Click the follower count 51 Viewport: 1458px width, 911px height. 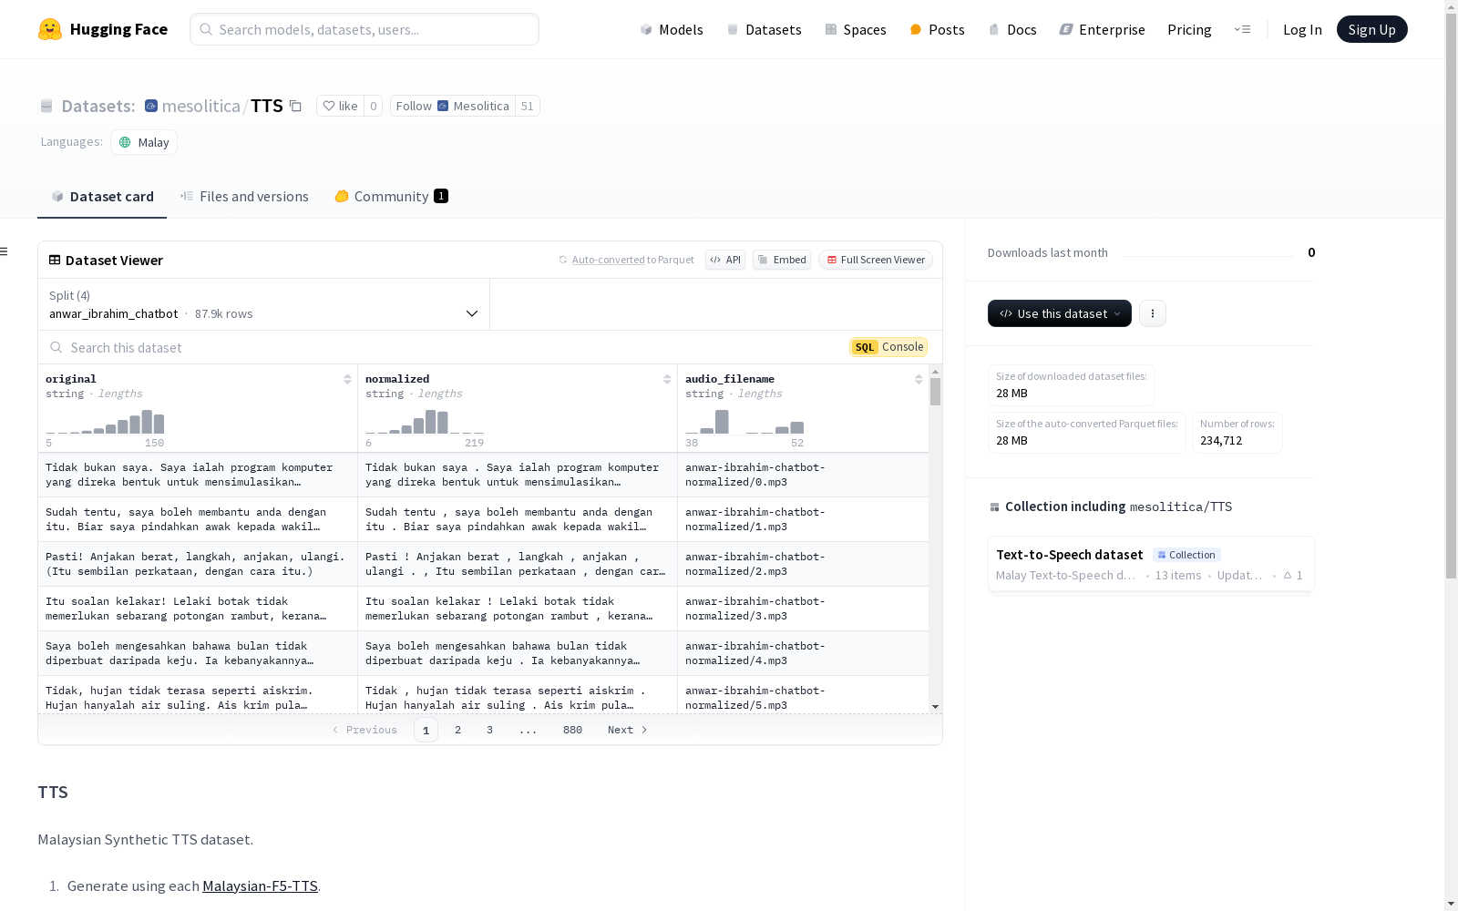click(527, 106)
